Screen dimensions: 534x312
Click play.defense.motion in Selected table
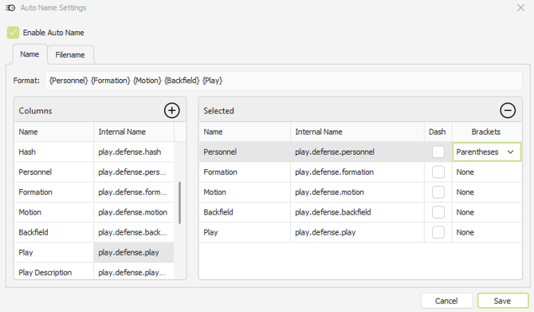pos(357,192)
